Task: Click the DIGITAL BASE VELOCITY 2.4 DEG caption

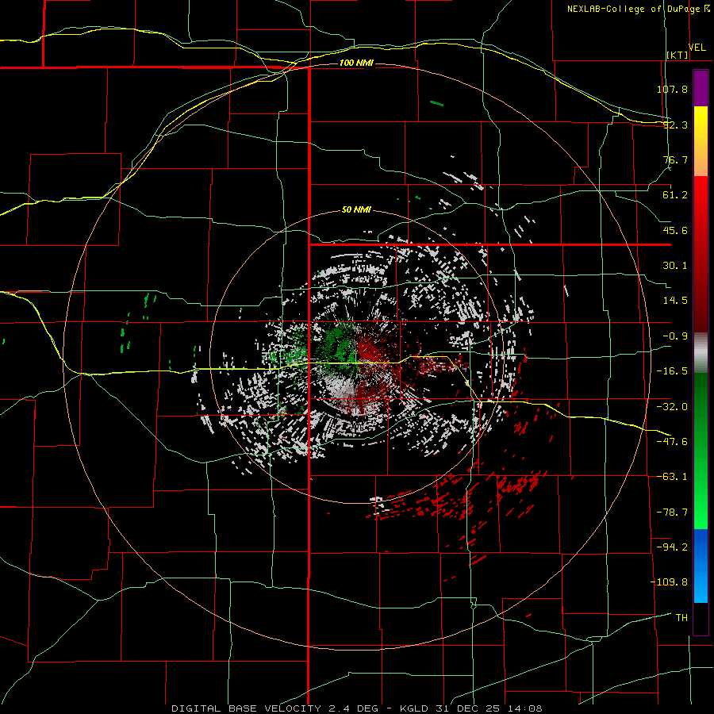Action: (275, 708)
